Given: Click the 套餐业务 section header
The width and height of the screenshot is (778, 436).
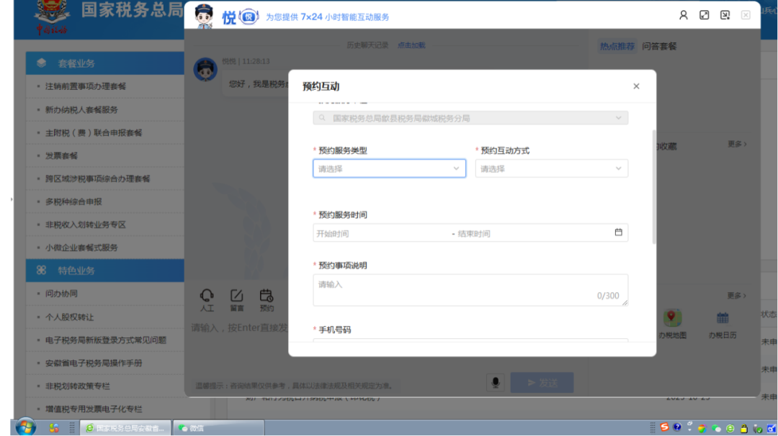Looking at the screenshot, I should 105,63.
